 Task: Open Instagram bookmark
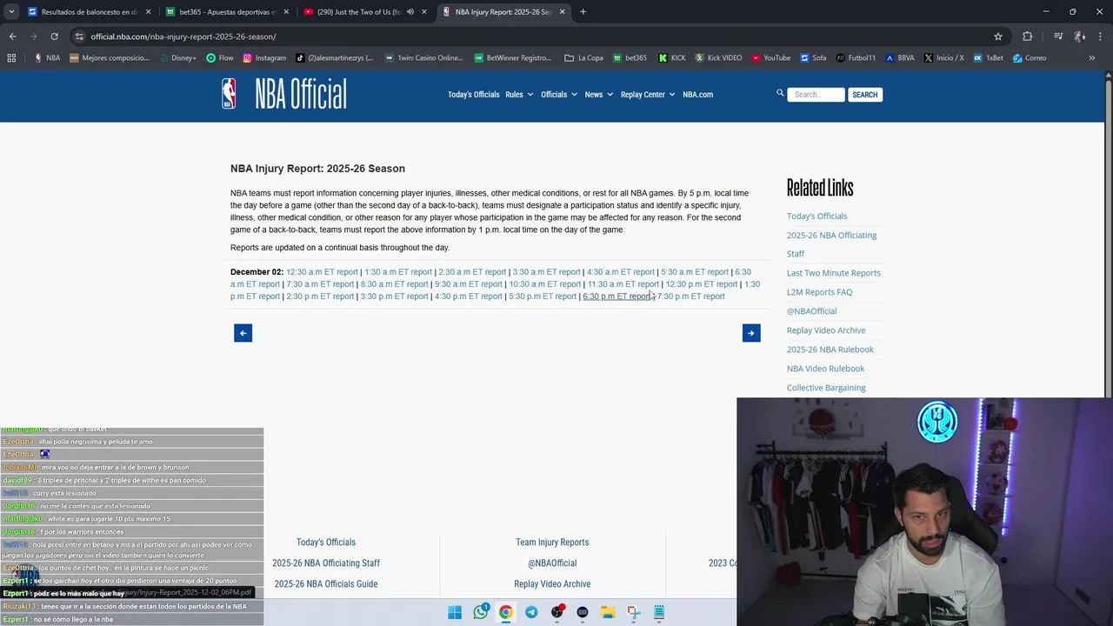tap(264, 58)
